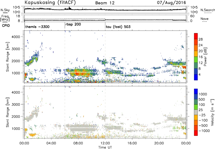Pick the yellow-orange 16–20 dB Power color segment
The height and width of the screenshot is (149, 215).
coord(196,54)
